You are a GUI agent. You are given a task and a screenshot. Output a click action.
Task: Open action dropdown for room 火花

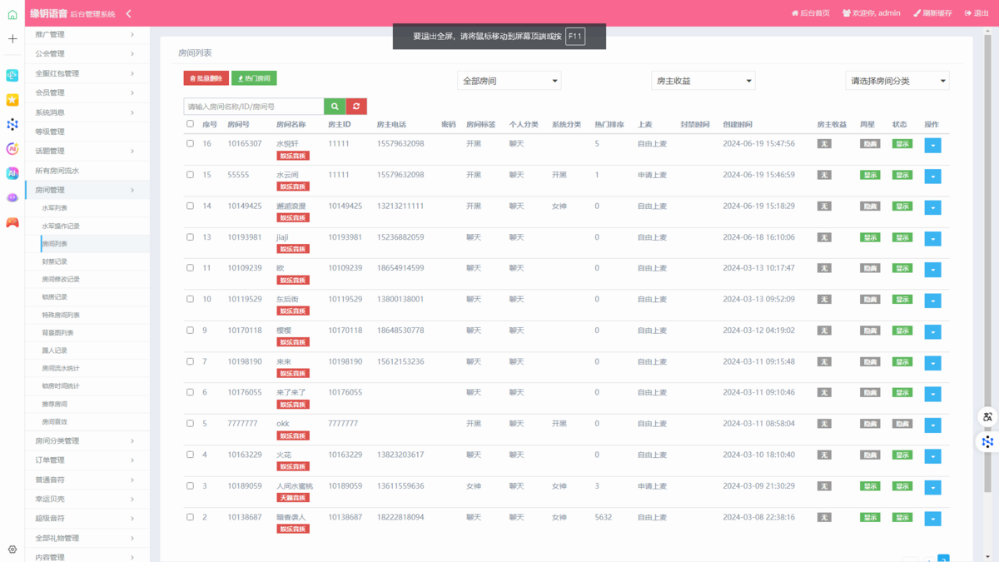(x=932, y=456)
